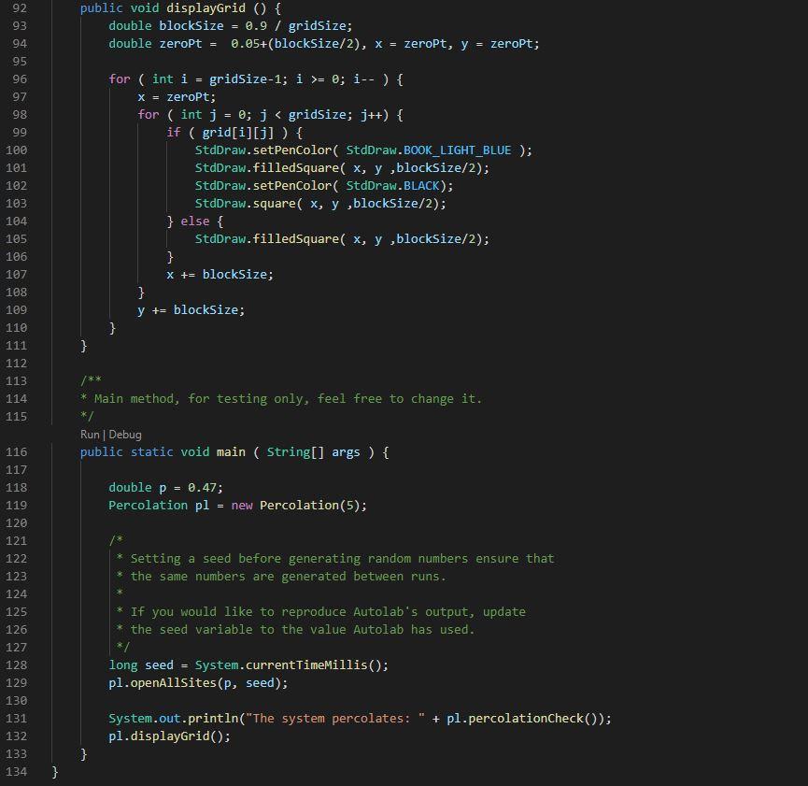Click the "The system percolates: " string
808x786 pixels.
pyautogui.click(x=335, y=719)
